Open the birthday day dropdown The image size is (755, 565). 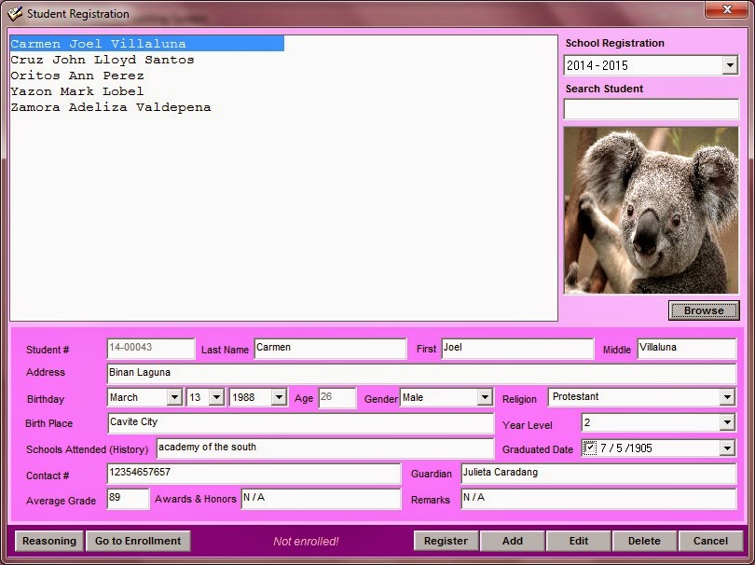216,397
